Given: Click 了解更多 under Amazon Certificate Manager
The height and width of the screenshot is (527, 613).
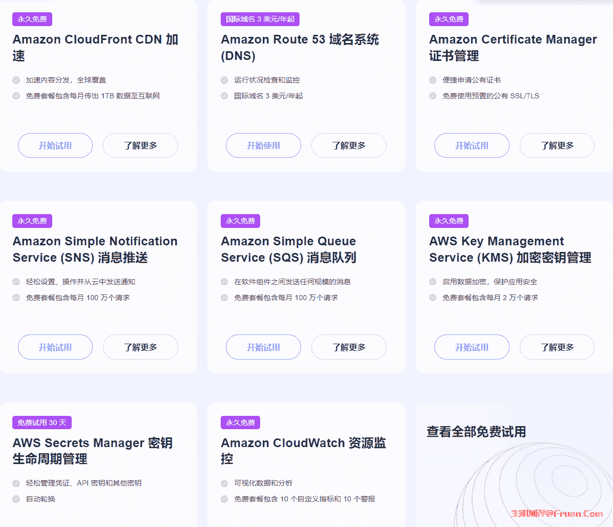Looking at the screenshot, I should tap(557, 145).
